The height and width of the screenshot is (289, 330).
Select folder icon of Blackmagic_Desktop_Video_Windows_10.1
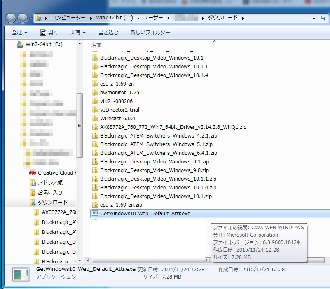pyautogui.click(x=95, y=58)
